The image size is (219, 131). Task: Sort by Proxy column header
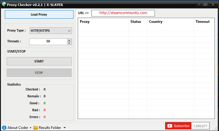[x=103, y=22]
